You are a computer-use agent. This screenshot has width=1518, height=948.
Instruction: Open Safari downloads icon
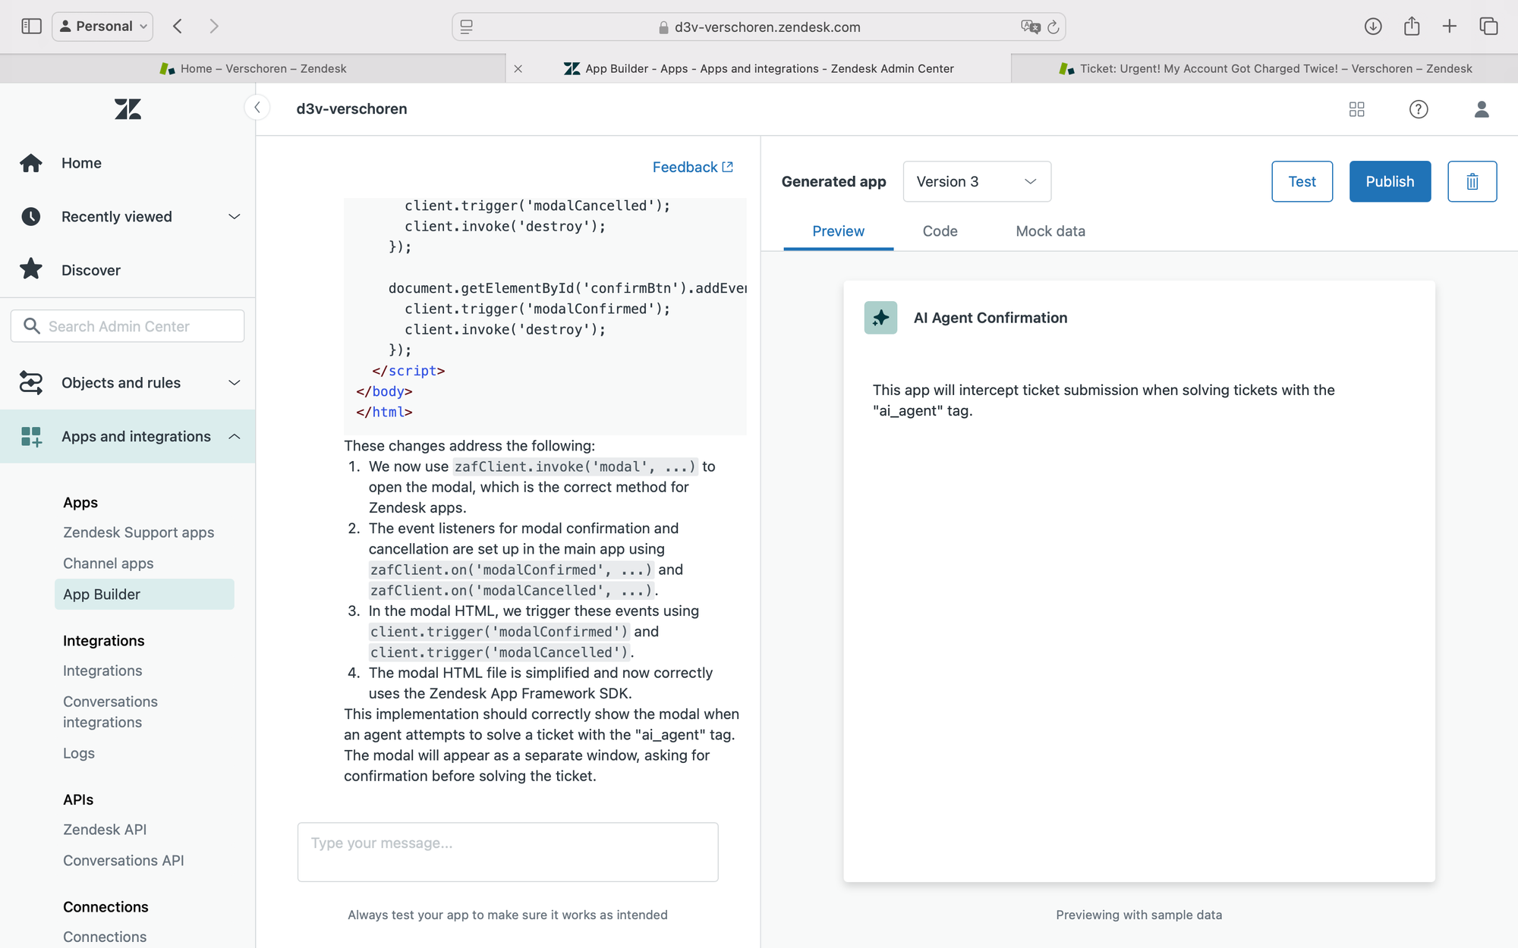(1373, 27)
